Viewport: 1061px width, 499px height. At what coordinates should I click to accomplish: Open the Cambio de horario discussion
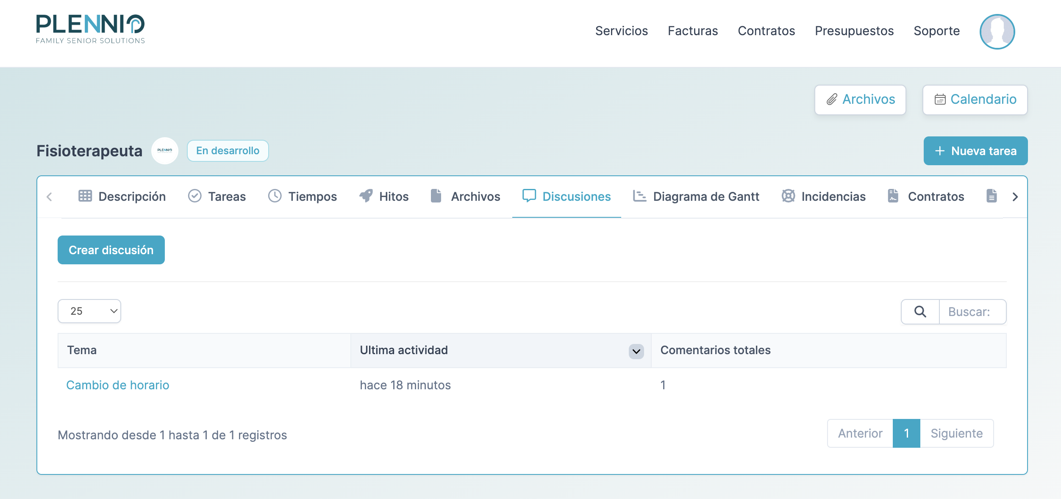118,385
